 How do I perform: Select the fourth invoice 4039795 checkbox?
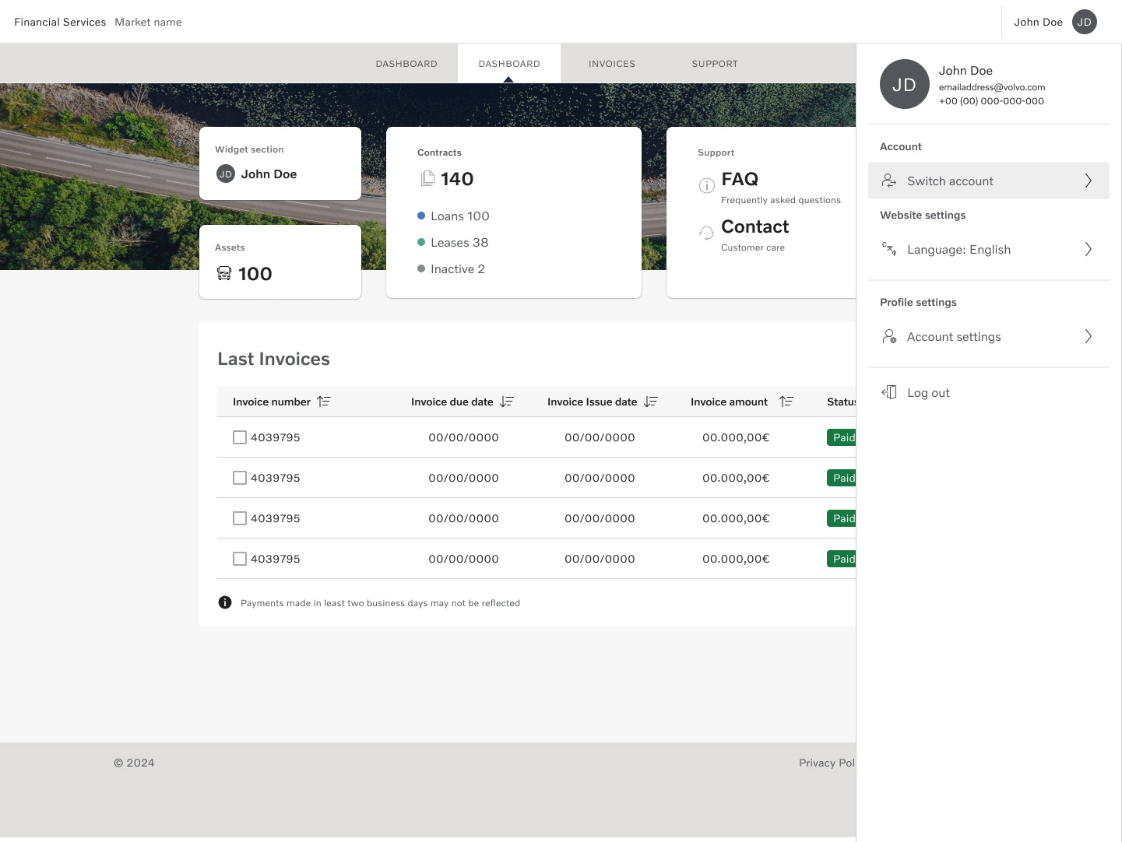[x=240, y=559]
